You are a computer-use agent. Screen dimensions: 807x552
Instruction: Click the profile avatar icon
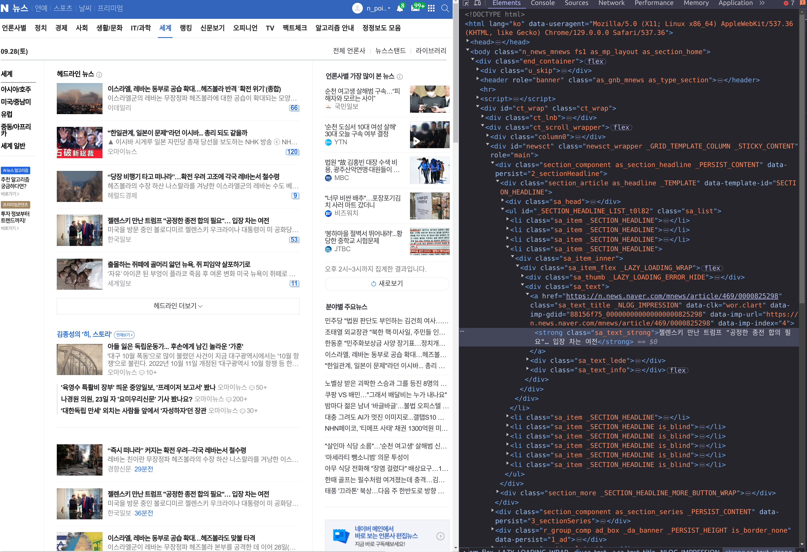tap(357, 8)
